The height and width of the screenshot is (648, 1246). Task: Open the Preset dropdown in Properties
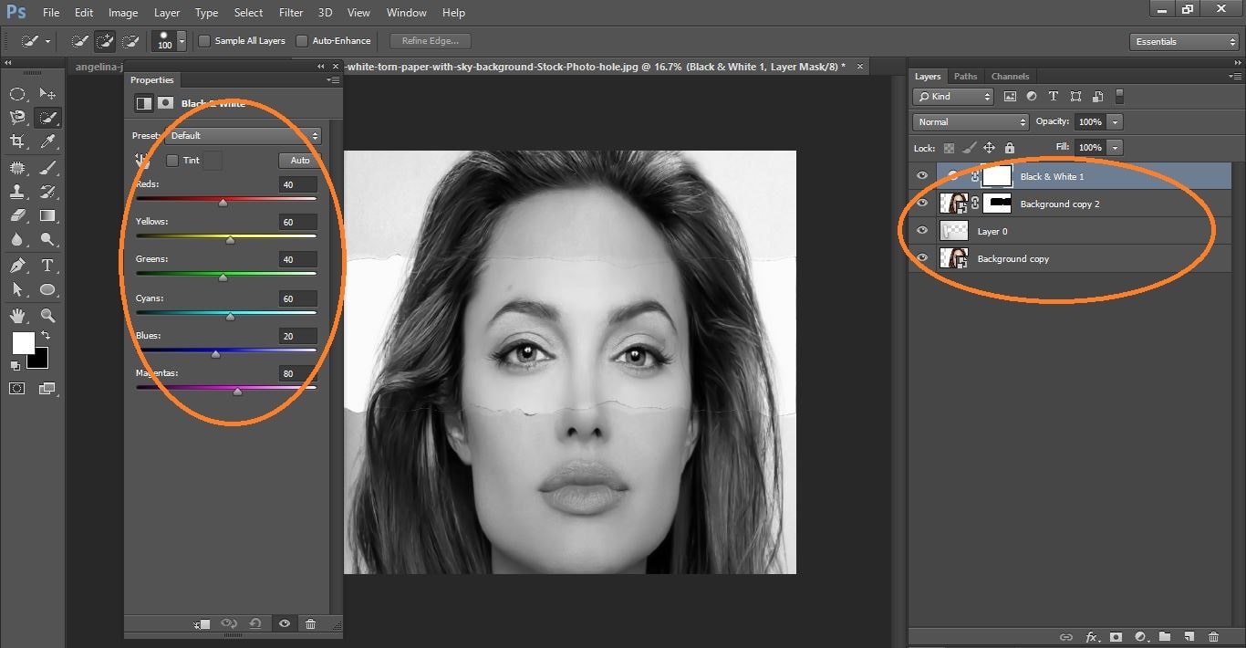(243, 136)
